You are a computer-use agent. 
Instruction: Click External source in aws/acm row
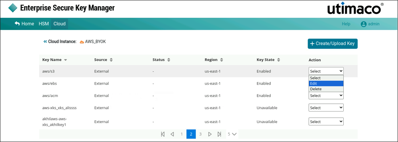coord(102,96)
